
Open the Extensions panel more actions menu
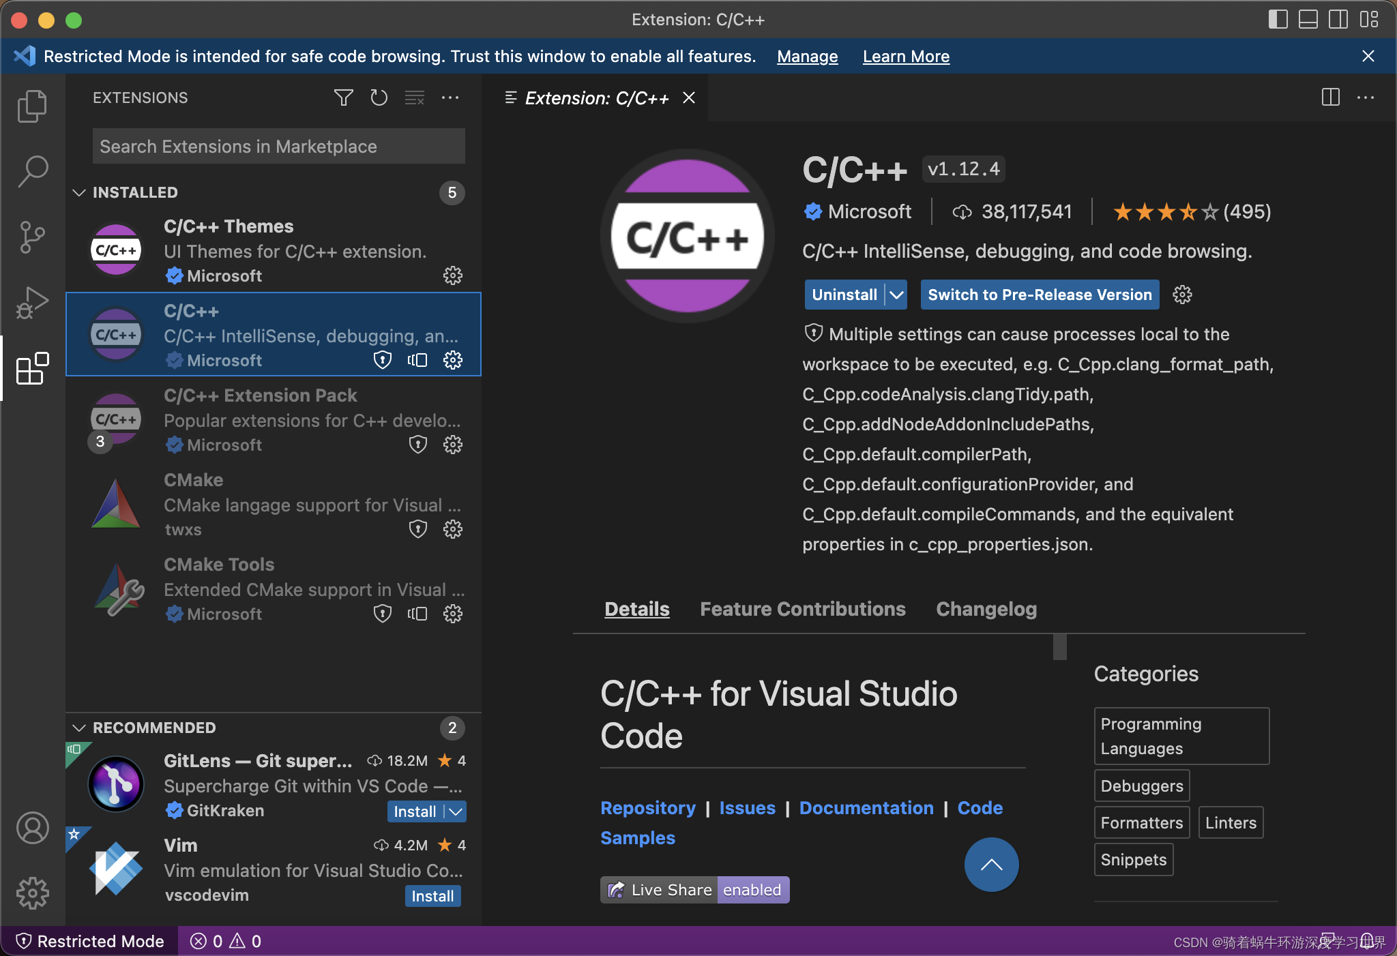click(450, 98)
